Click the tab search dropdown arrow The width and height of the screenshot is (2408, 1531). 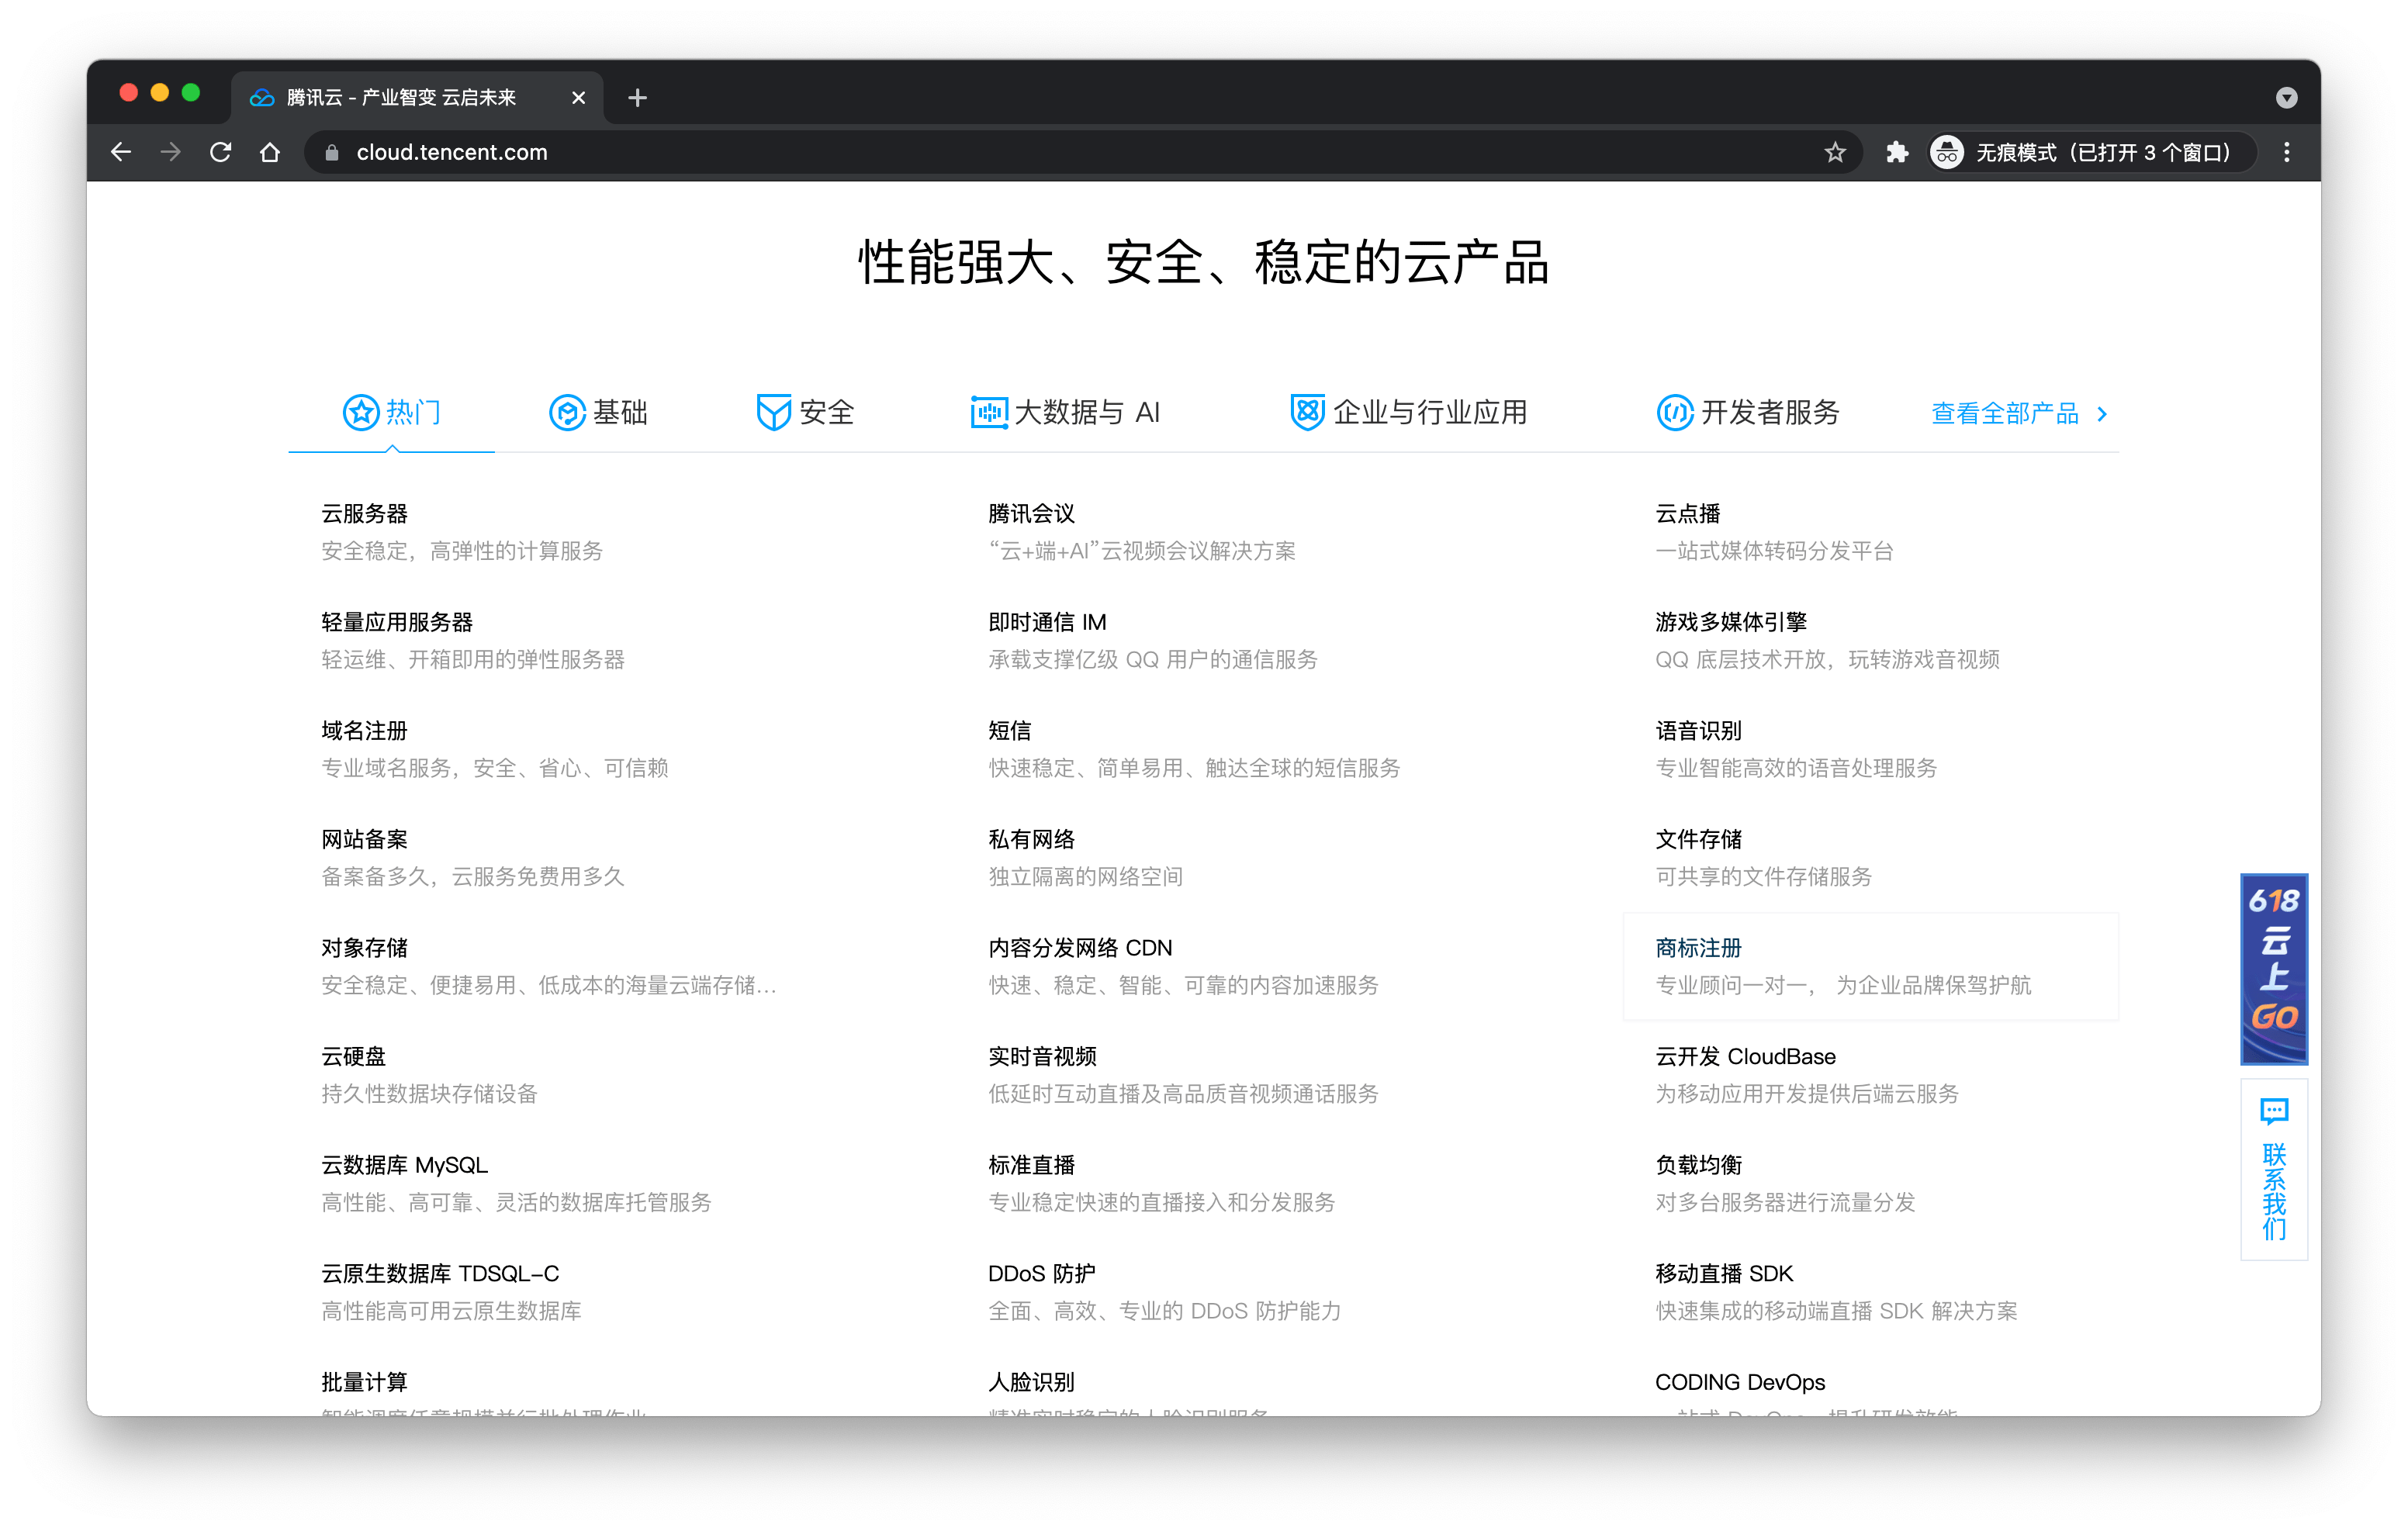2286,97
